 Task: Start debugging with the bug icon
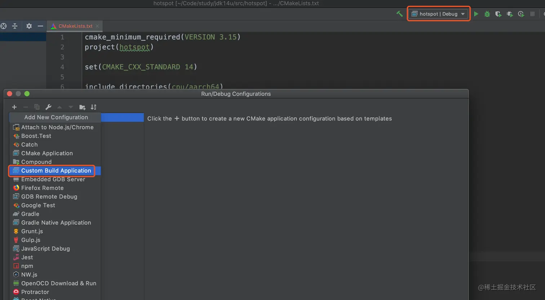pyautogui.click(x=487, y=14)
